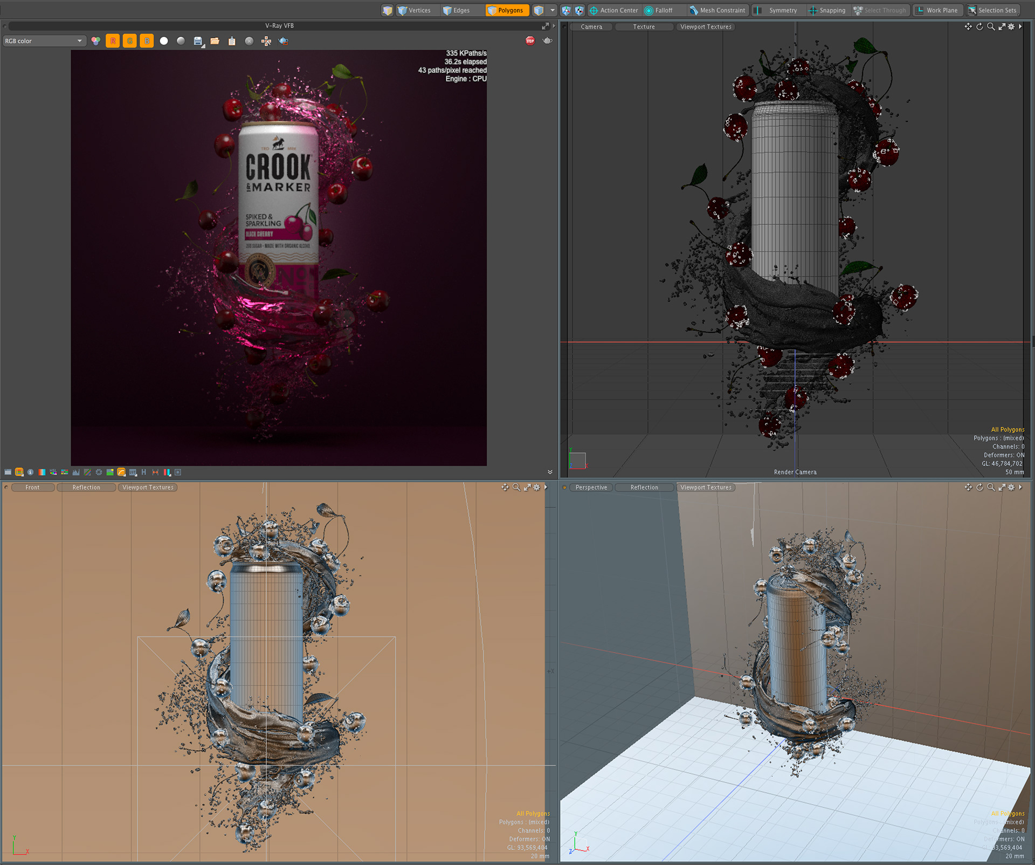The image size is (1035, 865).
Task: Toggle the A/B compare split icon
Action: (155, 472)
